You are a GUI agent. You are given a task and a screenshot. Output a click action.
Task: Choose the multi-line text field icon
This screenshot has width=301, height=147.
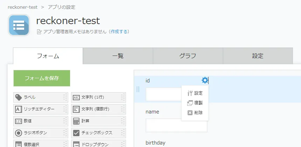[x=76, y=109]
